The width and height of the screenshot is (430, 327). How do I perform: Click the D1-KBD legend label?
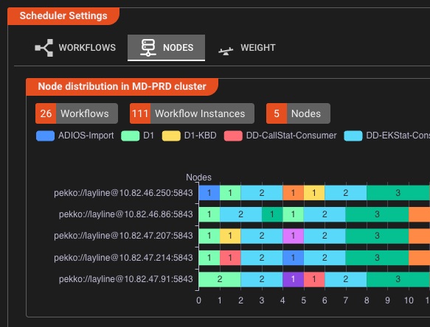(x=200, y=136)
